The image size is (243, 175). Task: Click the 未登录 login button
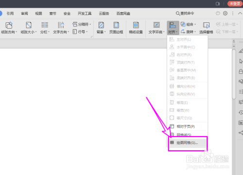235,3
